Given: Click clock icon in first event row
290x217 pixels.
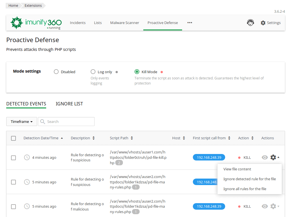Looking at the screenshot, I should (x=27, y=157).
